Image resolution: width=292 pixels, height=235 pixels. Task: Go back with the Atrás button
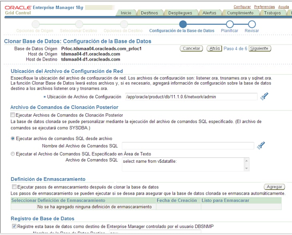[x=214, y=49]
